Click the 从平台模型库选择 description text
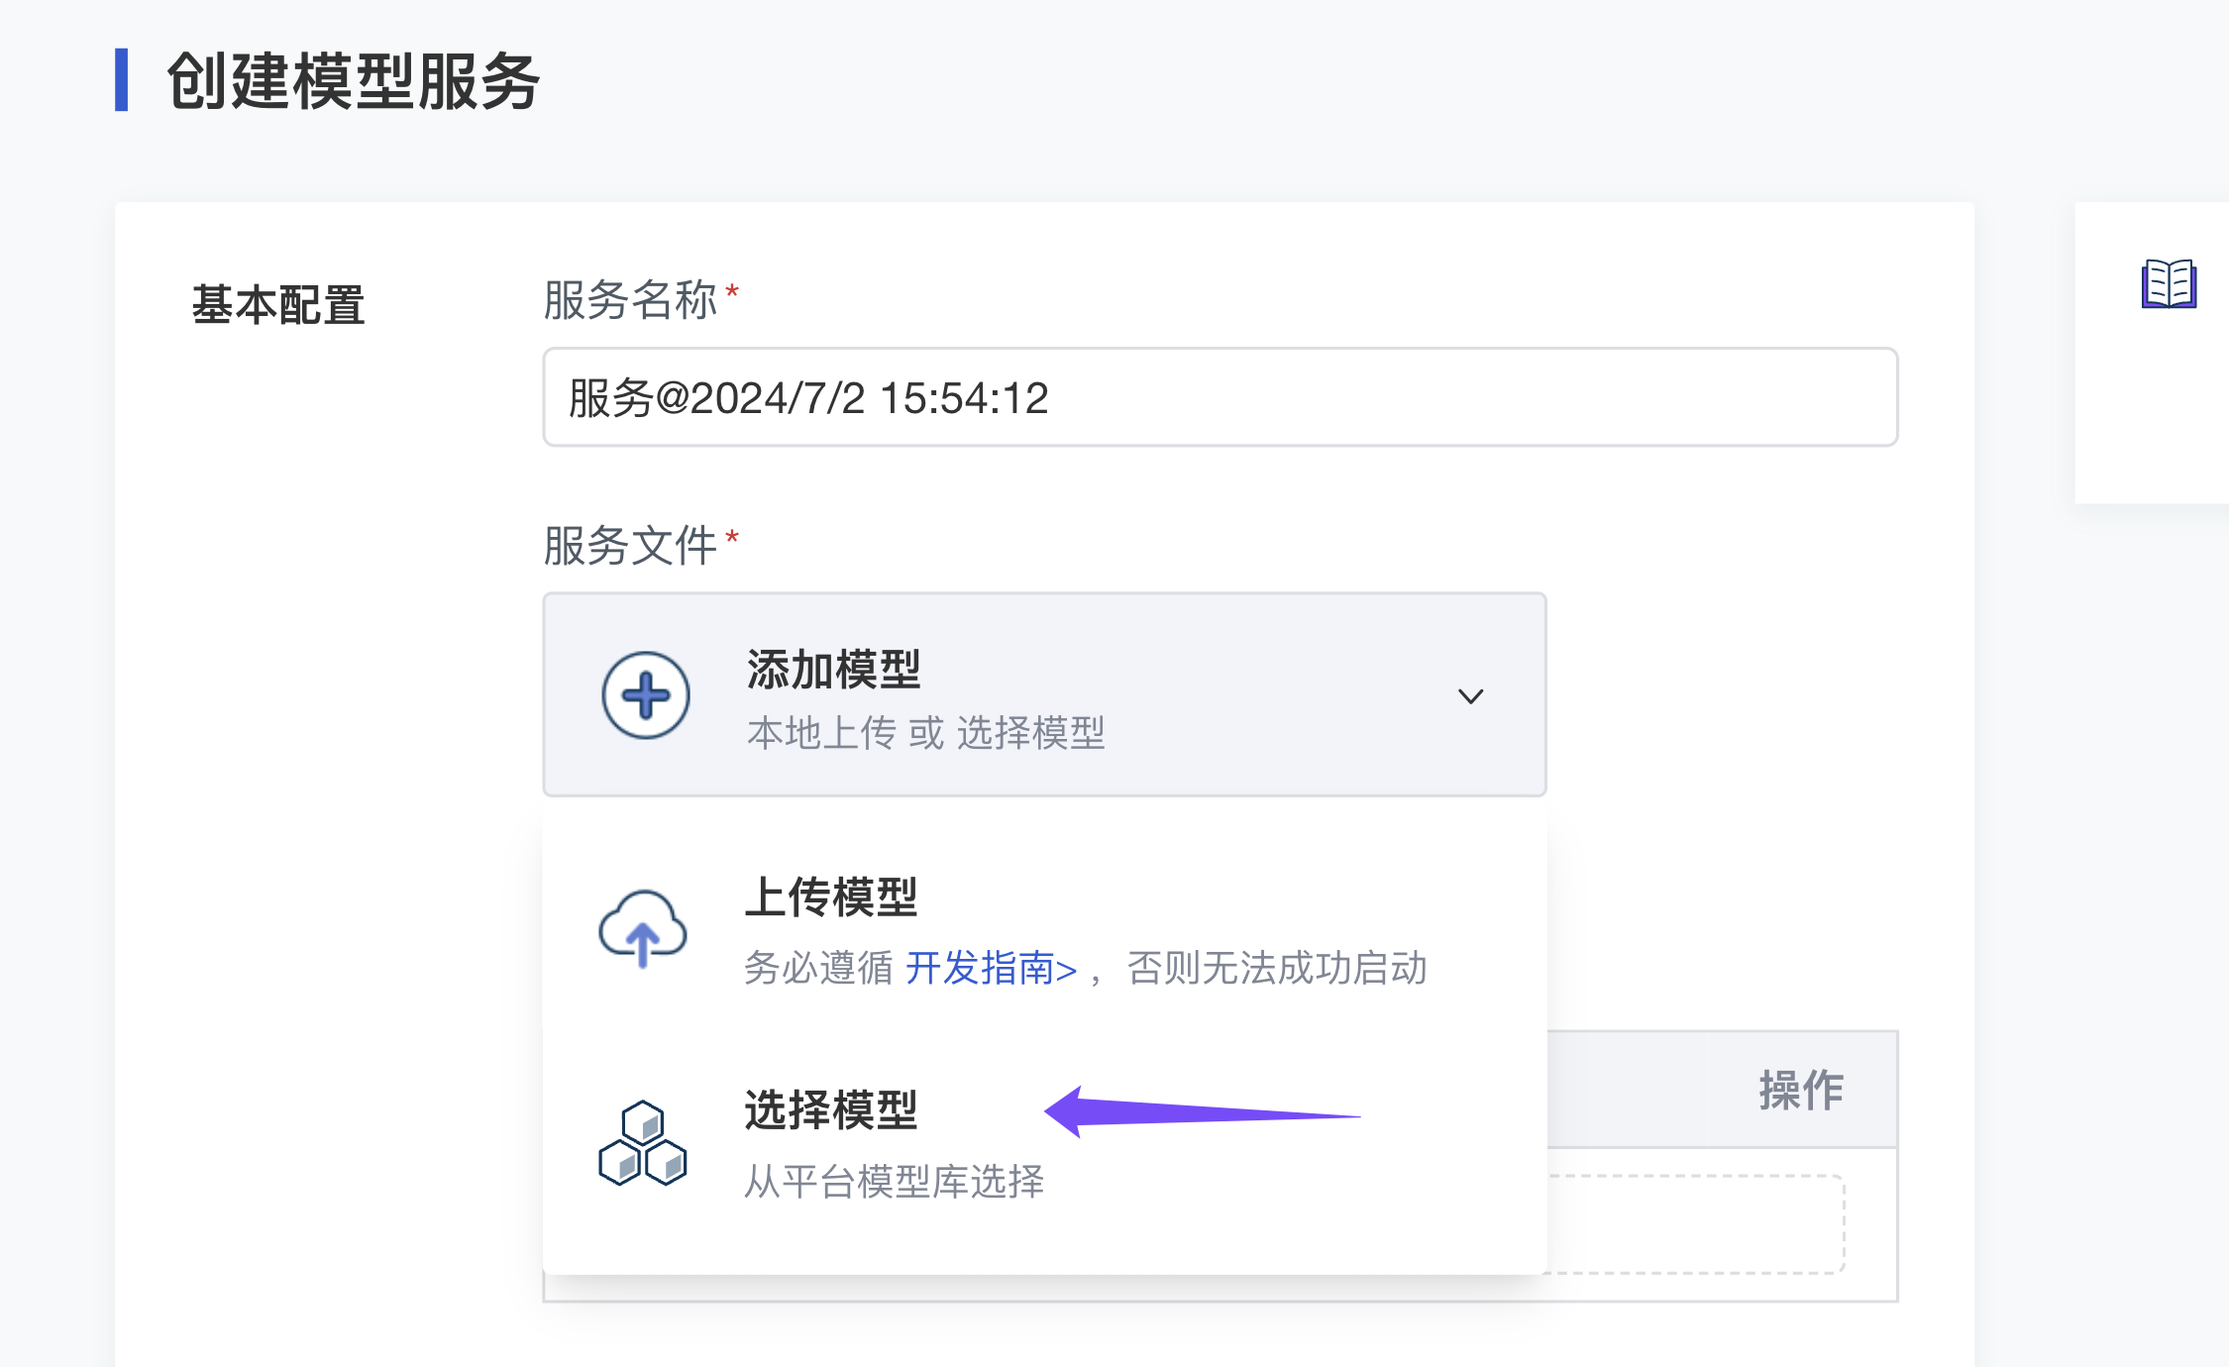Image resolution: width=2229 pixels, height=1367 pixels. 894,1181
